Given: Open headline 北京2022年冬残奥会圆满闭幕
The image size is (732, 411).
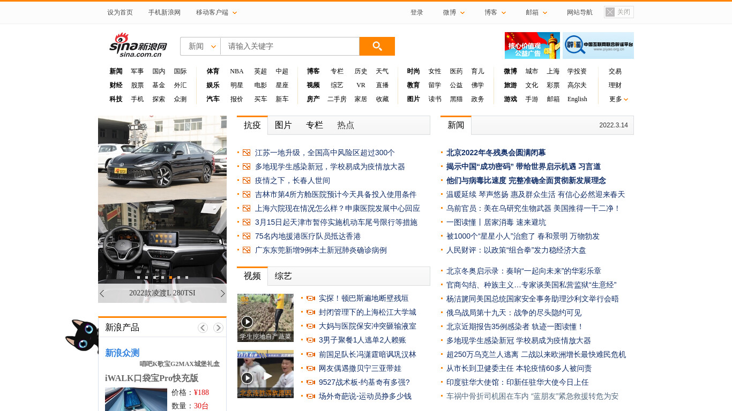Looking at the screenshot, I should [496, 153].
